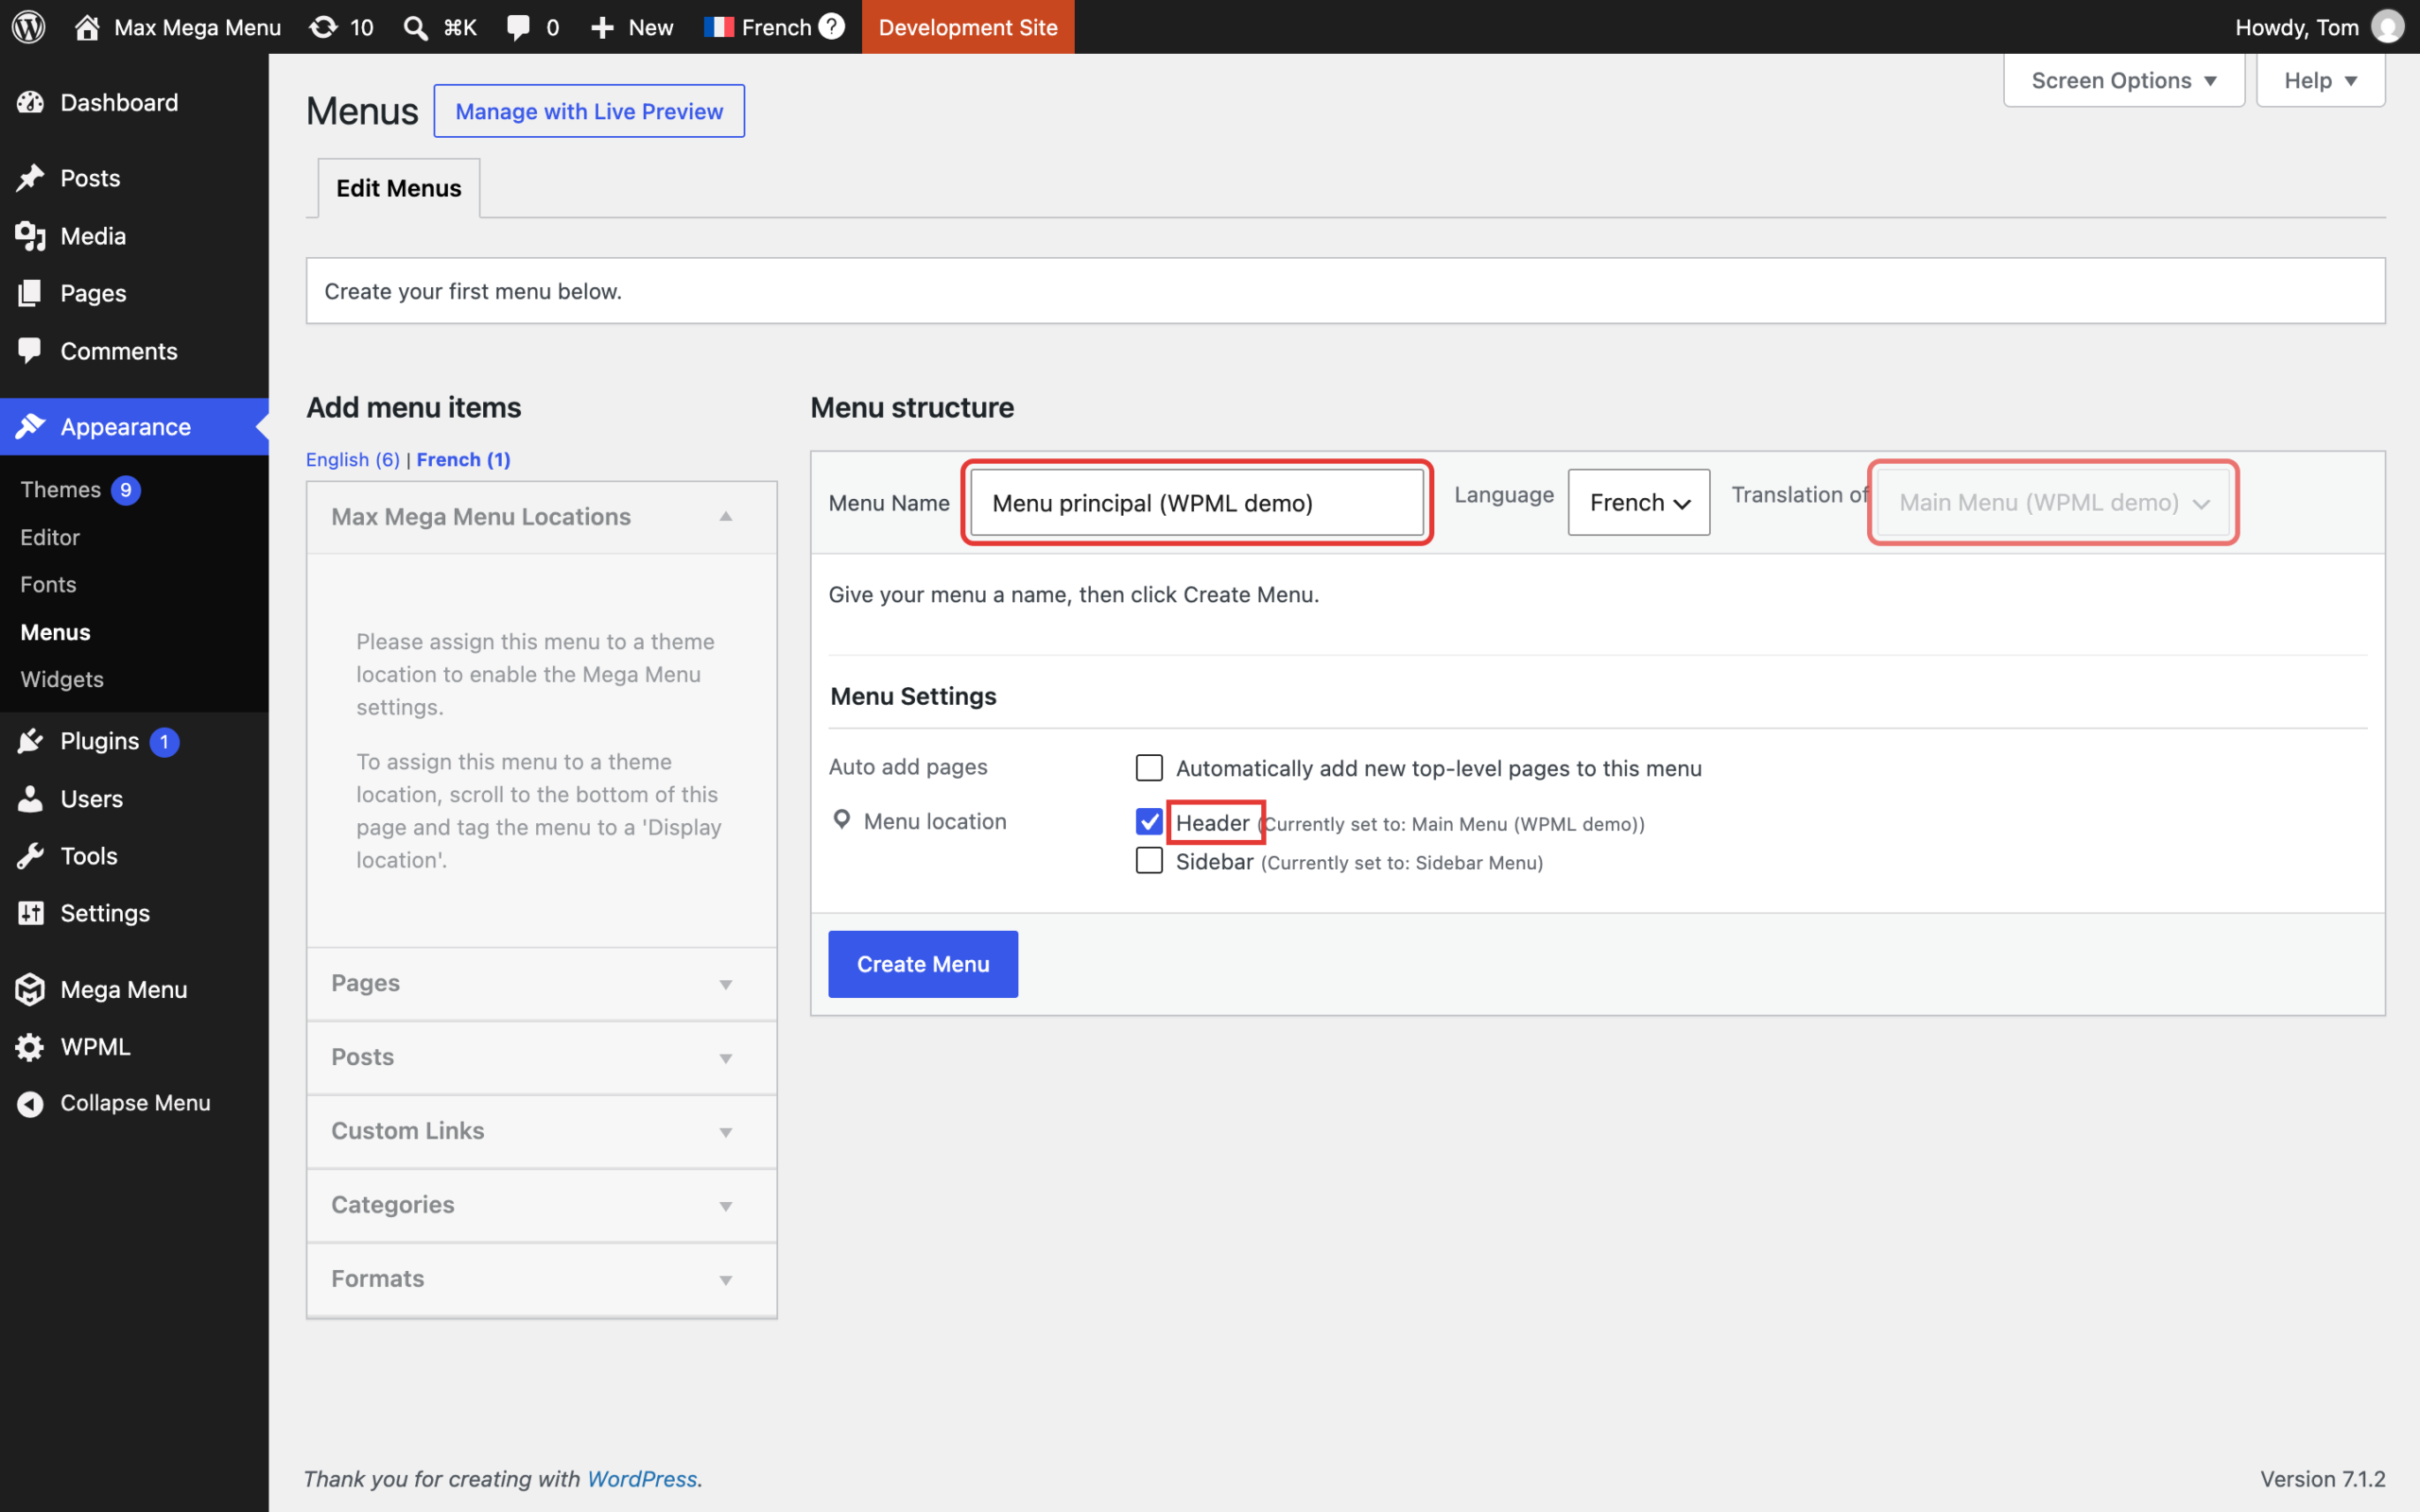The image size is (2420, 1512).
Task: Expand the Custom Links panel
Action: (x=541, y=1131)
